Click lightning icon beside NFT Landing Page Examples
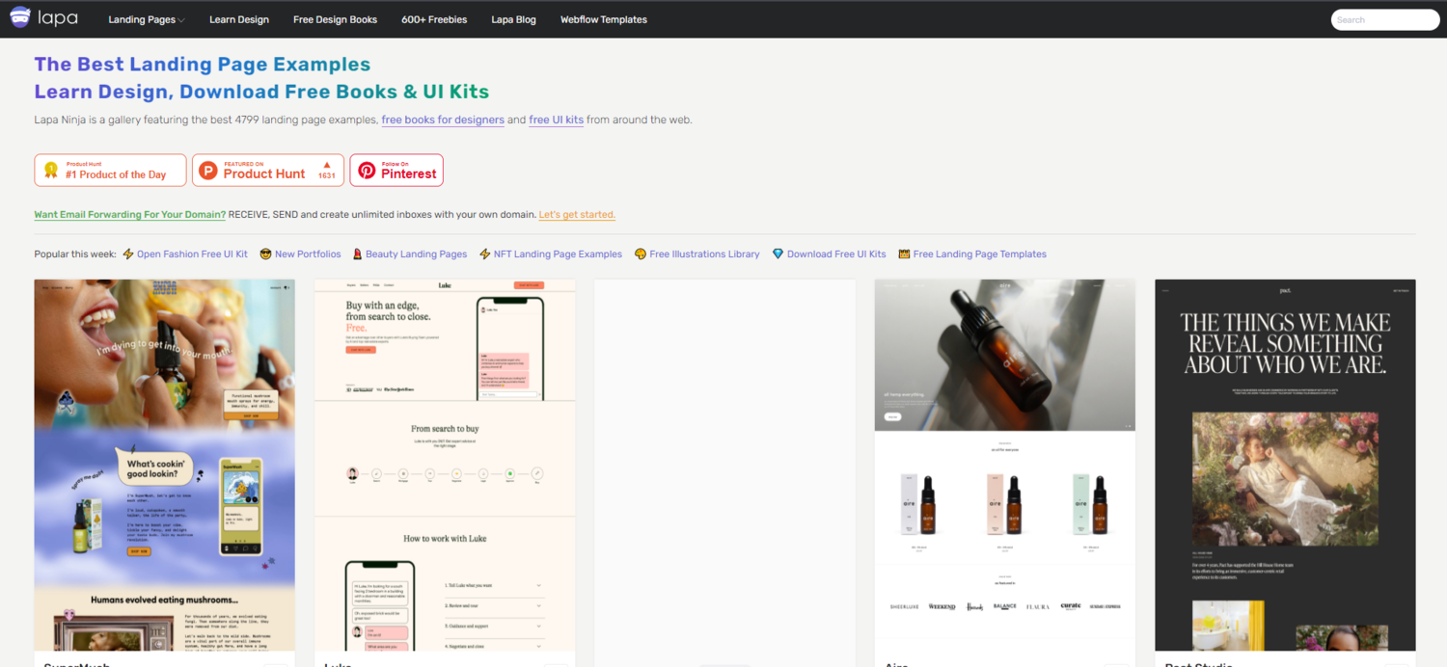The width and height of the screenshot is (1447, 667). 485,254
